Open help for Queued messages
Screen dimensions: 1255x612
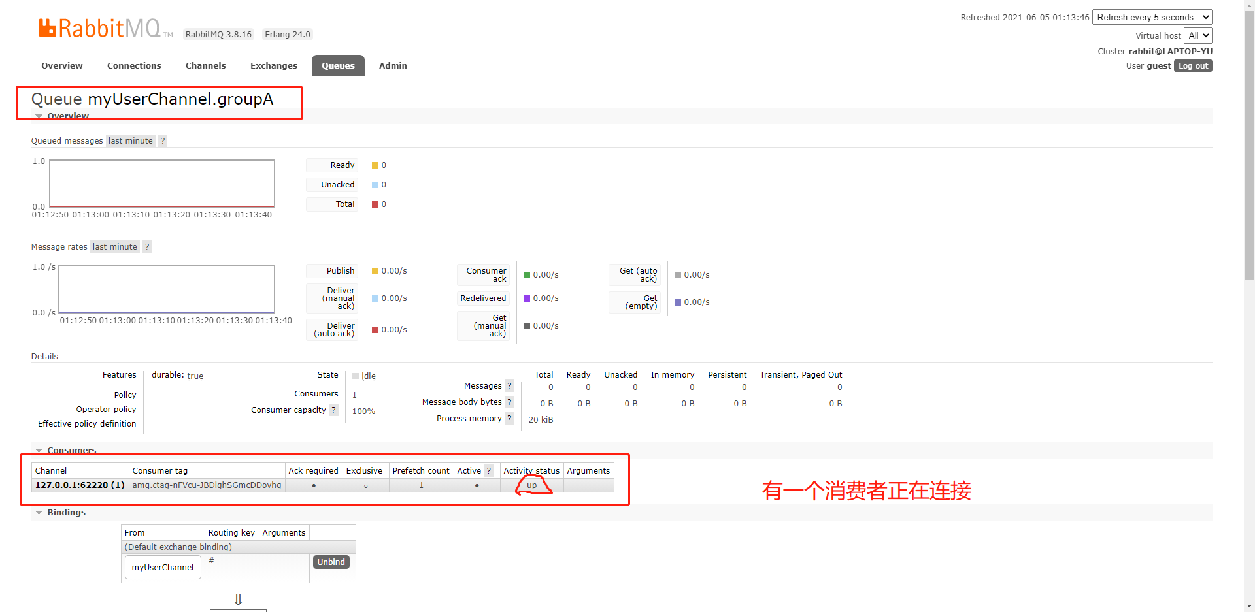coord(163,140)
